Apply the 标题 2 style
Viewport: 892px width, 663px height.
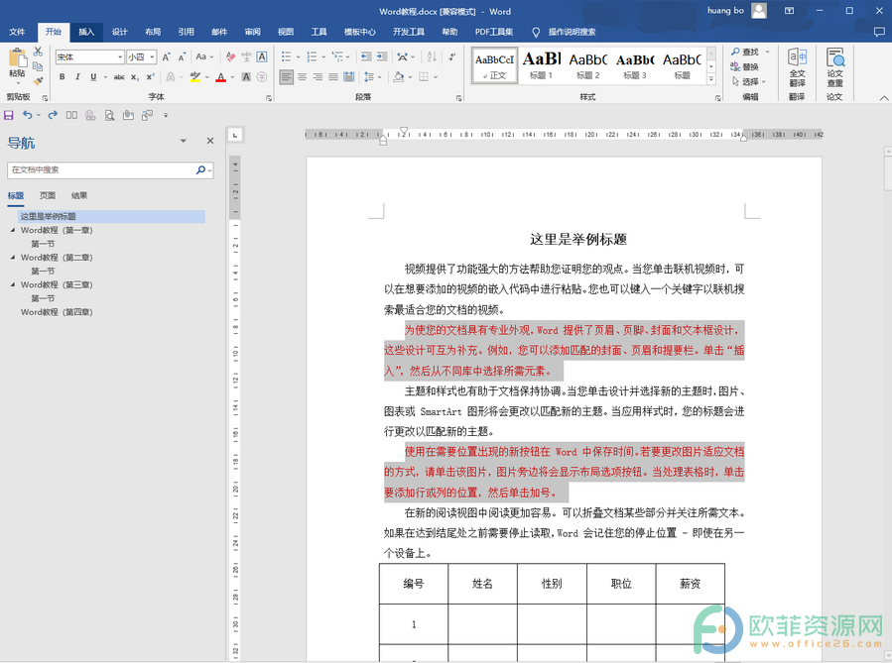click(588, 65)
